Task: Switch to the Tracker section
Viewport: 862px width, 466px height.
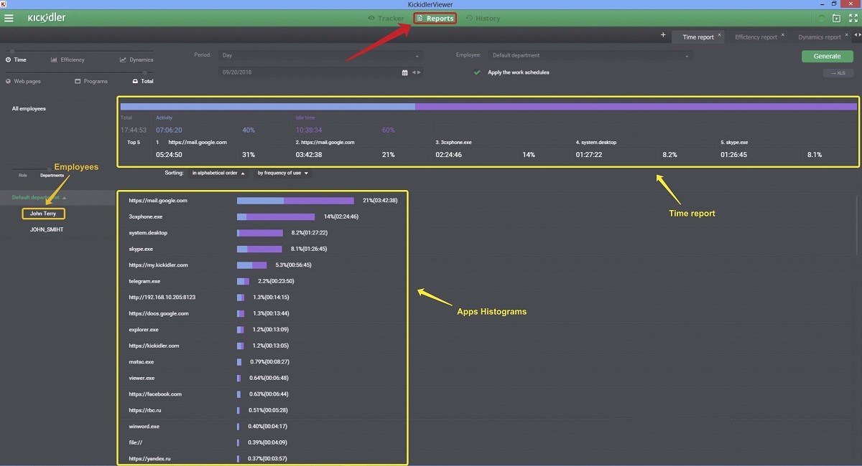Action: pyautogui.click(x=386, y=19)
